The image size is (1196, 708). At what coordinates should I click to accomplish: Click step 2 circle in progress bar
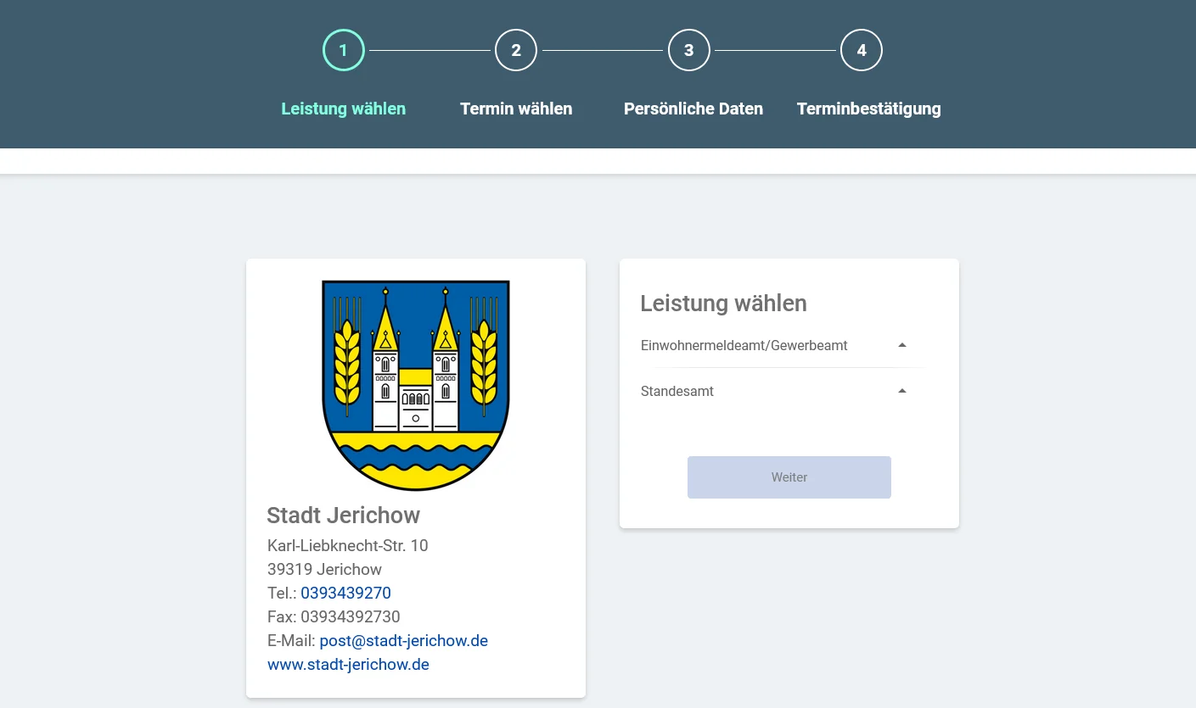point(516,50)
